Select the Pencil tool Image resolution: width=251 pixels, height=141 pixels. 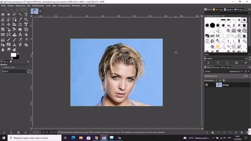(9, 40)
